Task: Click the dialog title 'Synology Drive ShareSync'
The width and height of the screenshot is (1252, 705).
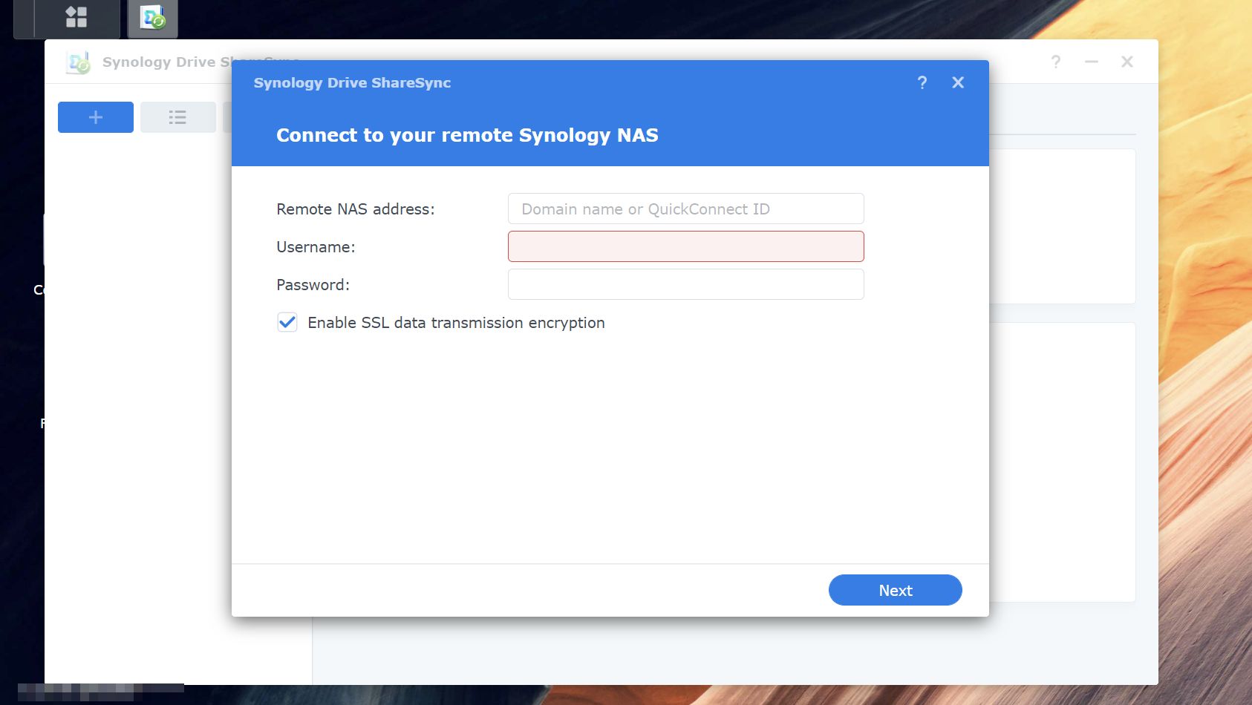Action: (352, 83)
